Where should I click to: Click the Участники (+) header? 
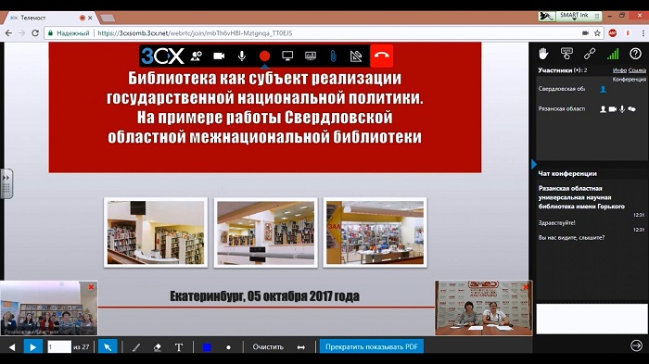[x=564, y=70]
